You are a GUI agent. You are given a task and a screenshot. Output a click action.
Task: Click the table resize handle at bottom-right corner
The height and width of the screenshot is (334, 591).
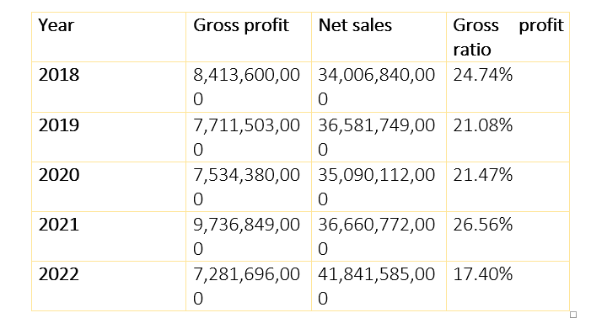[x=573, y=315]
